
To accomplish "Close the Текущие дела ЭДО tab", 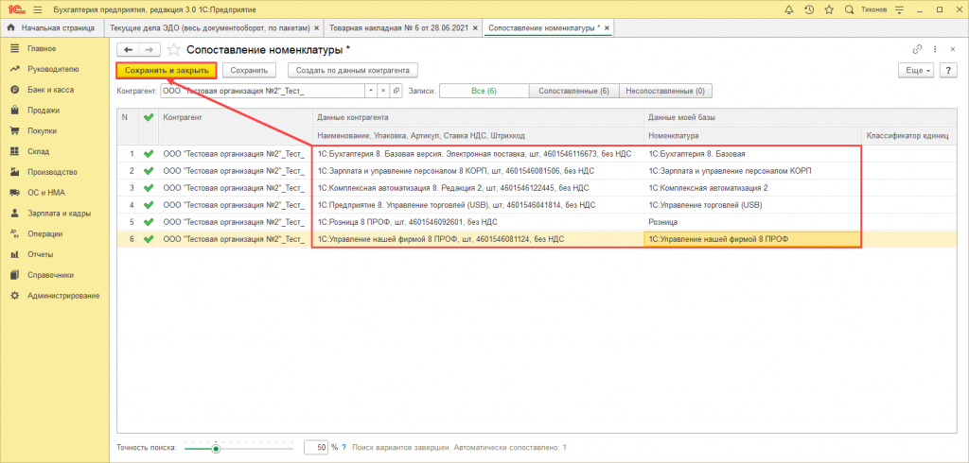I will tap(317, 28).
